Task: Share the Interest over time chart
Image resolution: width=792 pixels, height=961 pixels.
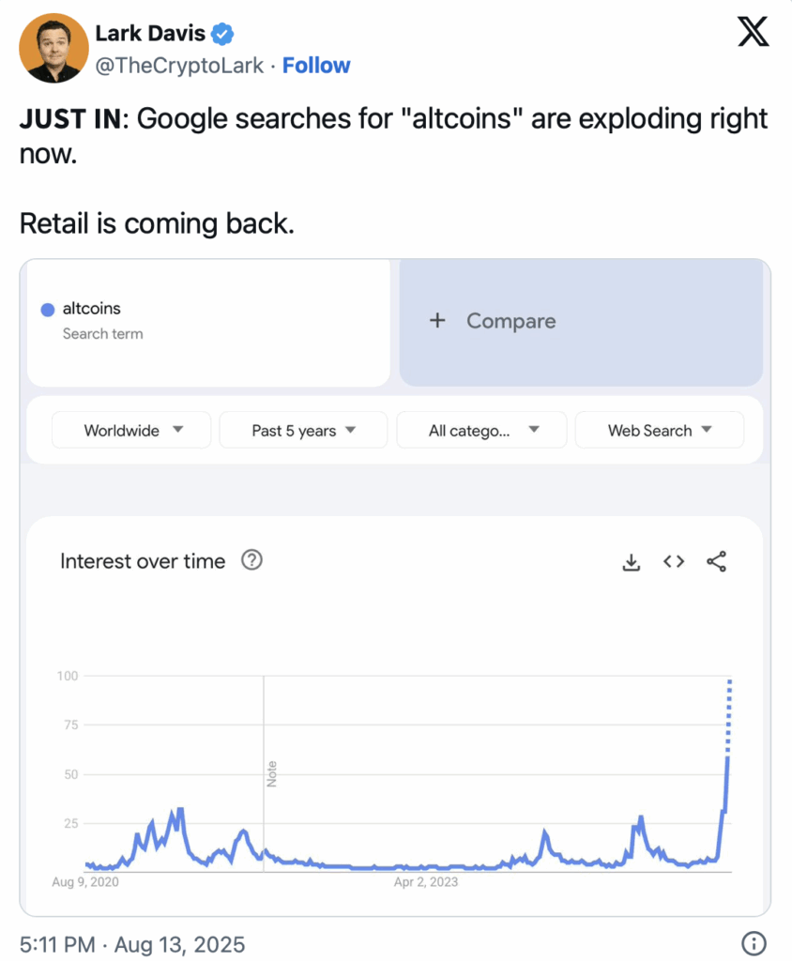Action: point(716,561)
